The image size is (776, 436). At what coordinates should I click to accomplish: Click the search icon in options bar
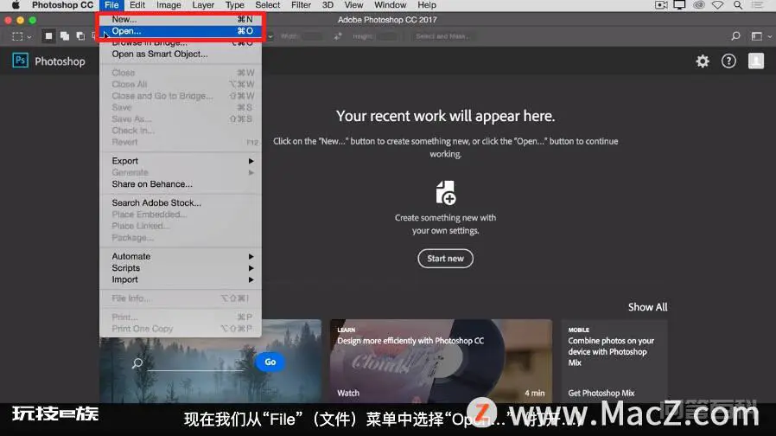[735, 36]
